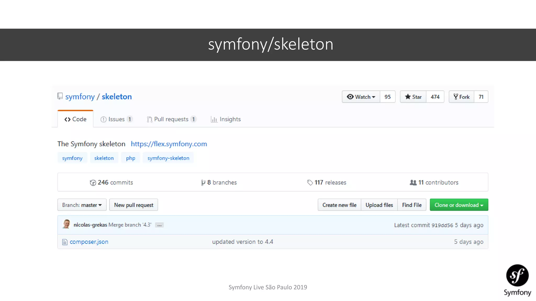This screenshot has height=301, width=536.
Task: Select the php topic tag
Action: click(131, 158)
